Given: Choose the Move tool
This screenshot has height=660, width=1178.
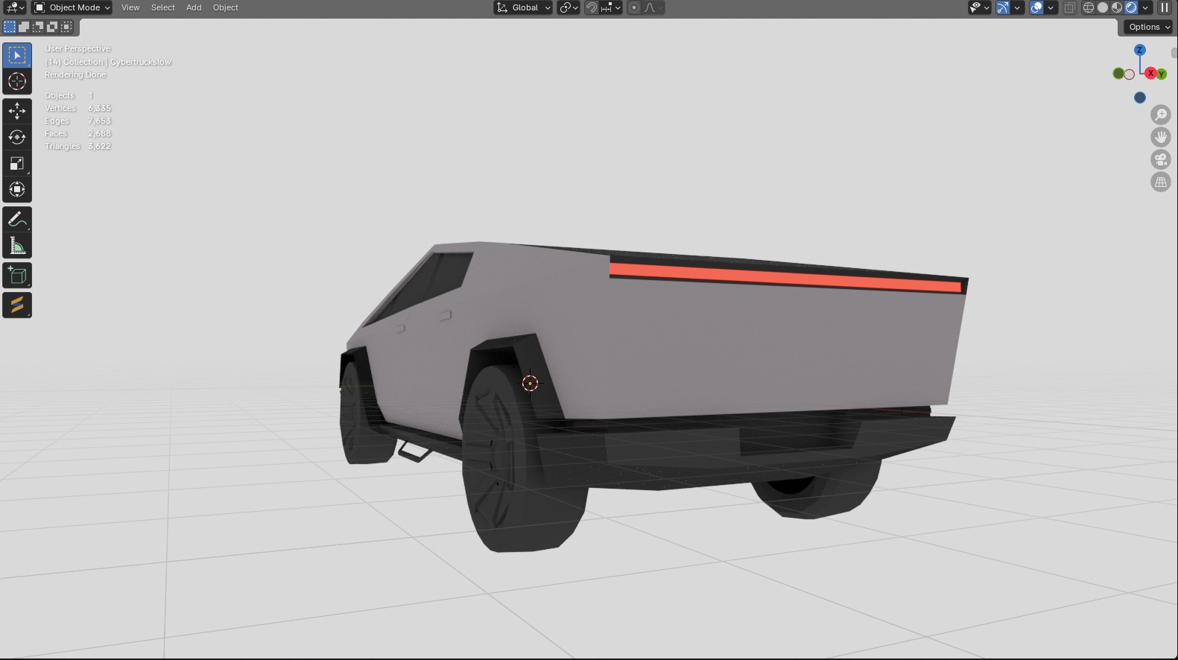Looking at the screenshot, I should tap(17, 111).
